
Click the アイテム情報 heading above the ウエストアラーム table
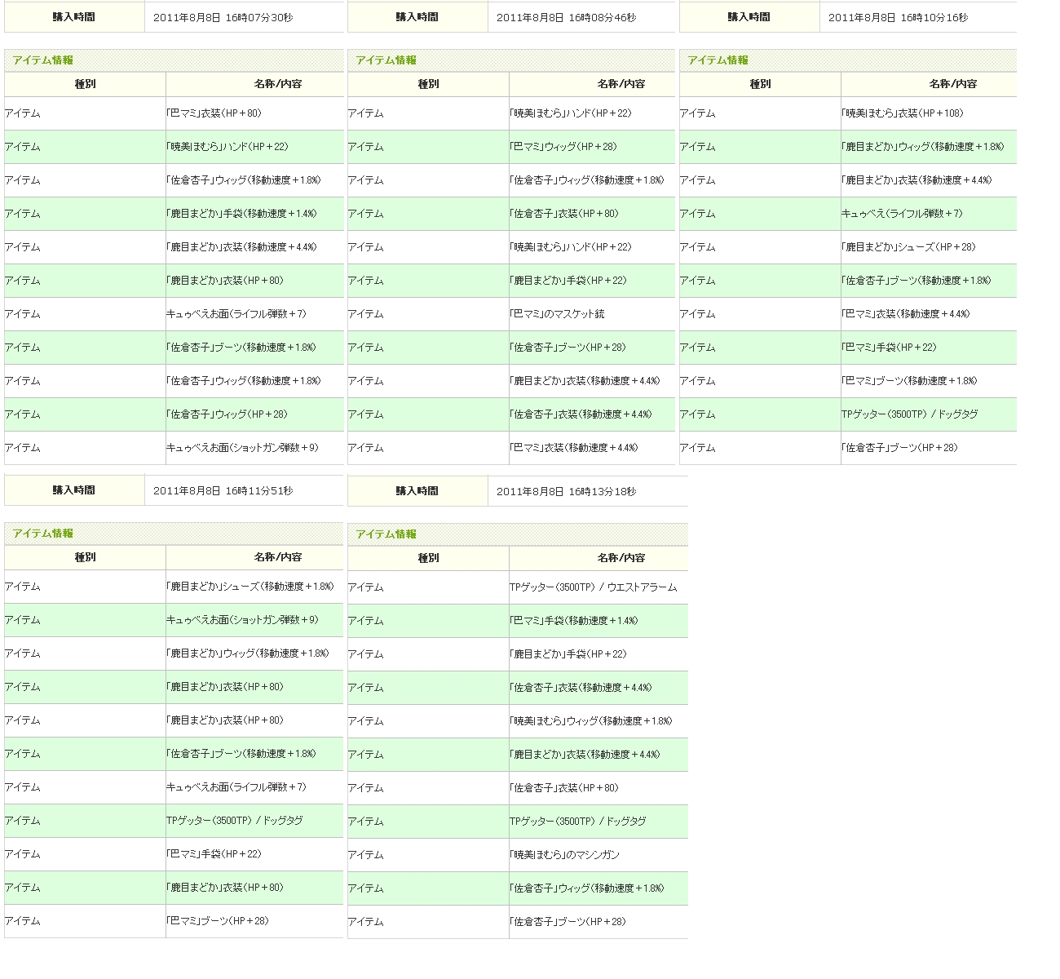pos(386,534)
